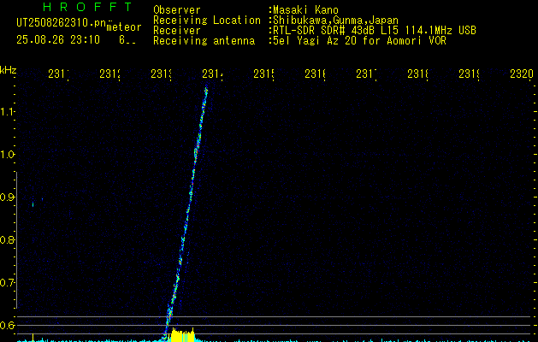Select the file name UT2508262310.pn
The image size is (538, 342).
(x=61, y=23)
